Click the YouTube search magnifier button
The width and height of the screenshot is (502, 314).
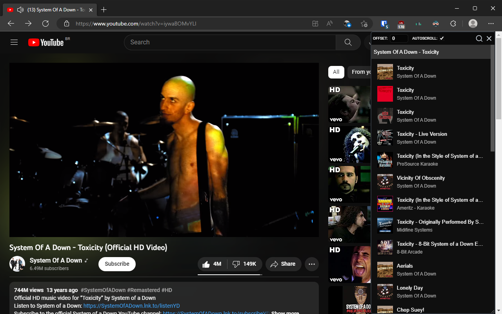click(348, 42)
